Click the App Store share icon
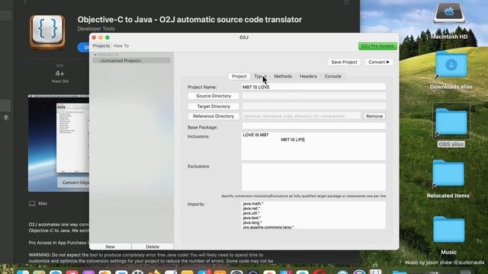The width and height of the screenshot is (488, 274). [346, 2]
